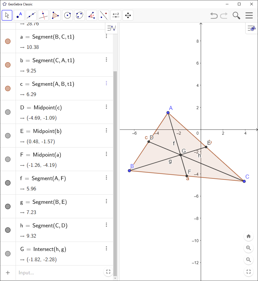Open the main hamburger menu
Viewport: 258px width, 281px height.
(x=249, y=15)
